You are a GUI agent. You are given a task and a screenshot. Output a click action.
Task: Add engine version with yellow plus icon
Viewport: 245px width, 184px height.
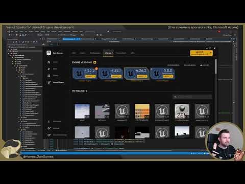[x=95, y=62]
